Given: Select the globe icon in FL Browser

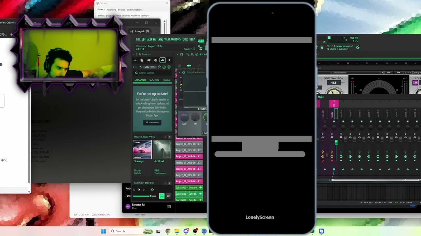Looking at the screenshot, I should click(156, 60).
